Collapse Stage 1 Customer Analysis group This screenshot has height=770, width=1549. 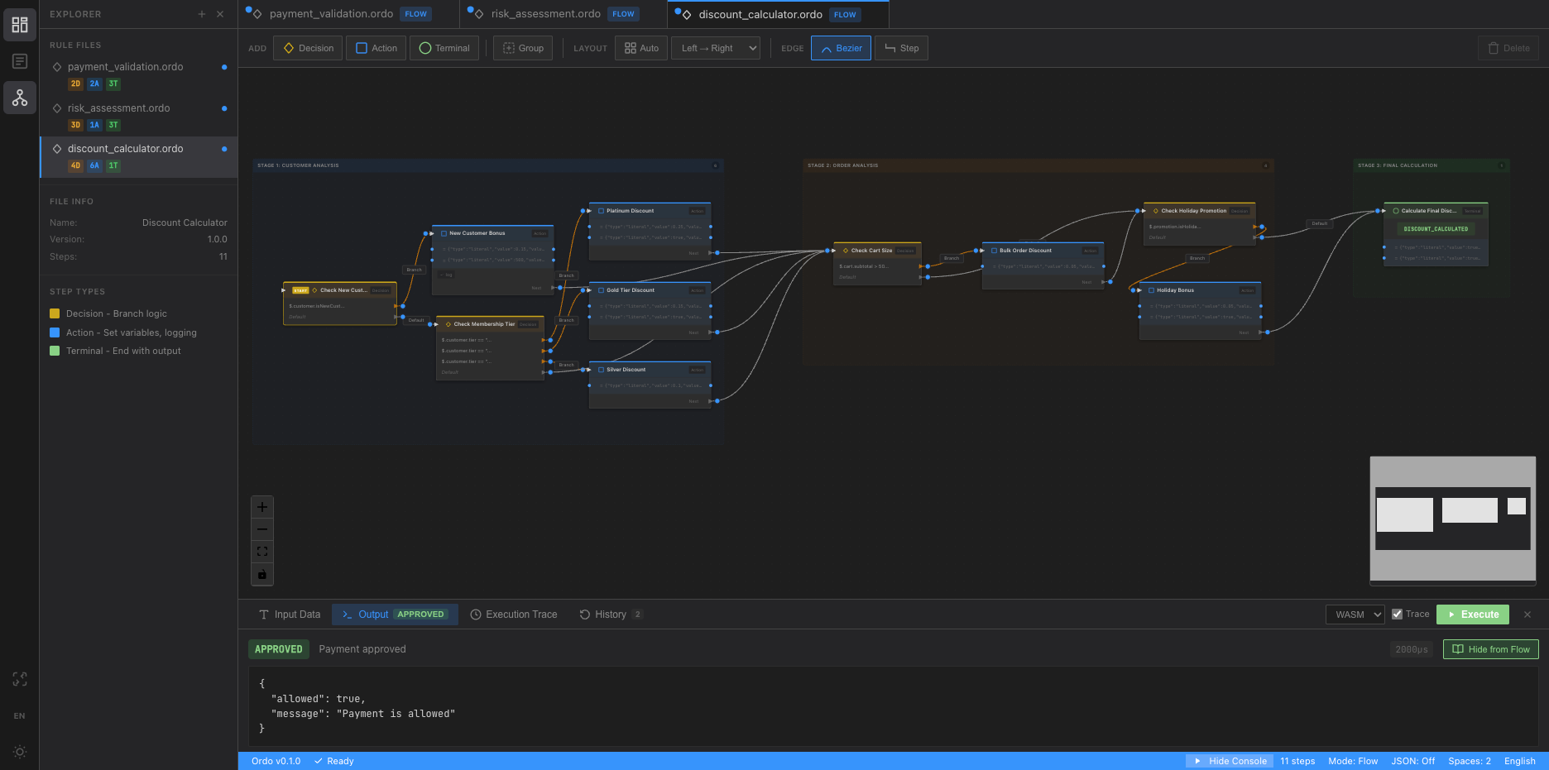715,165
